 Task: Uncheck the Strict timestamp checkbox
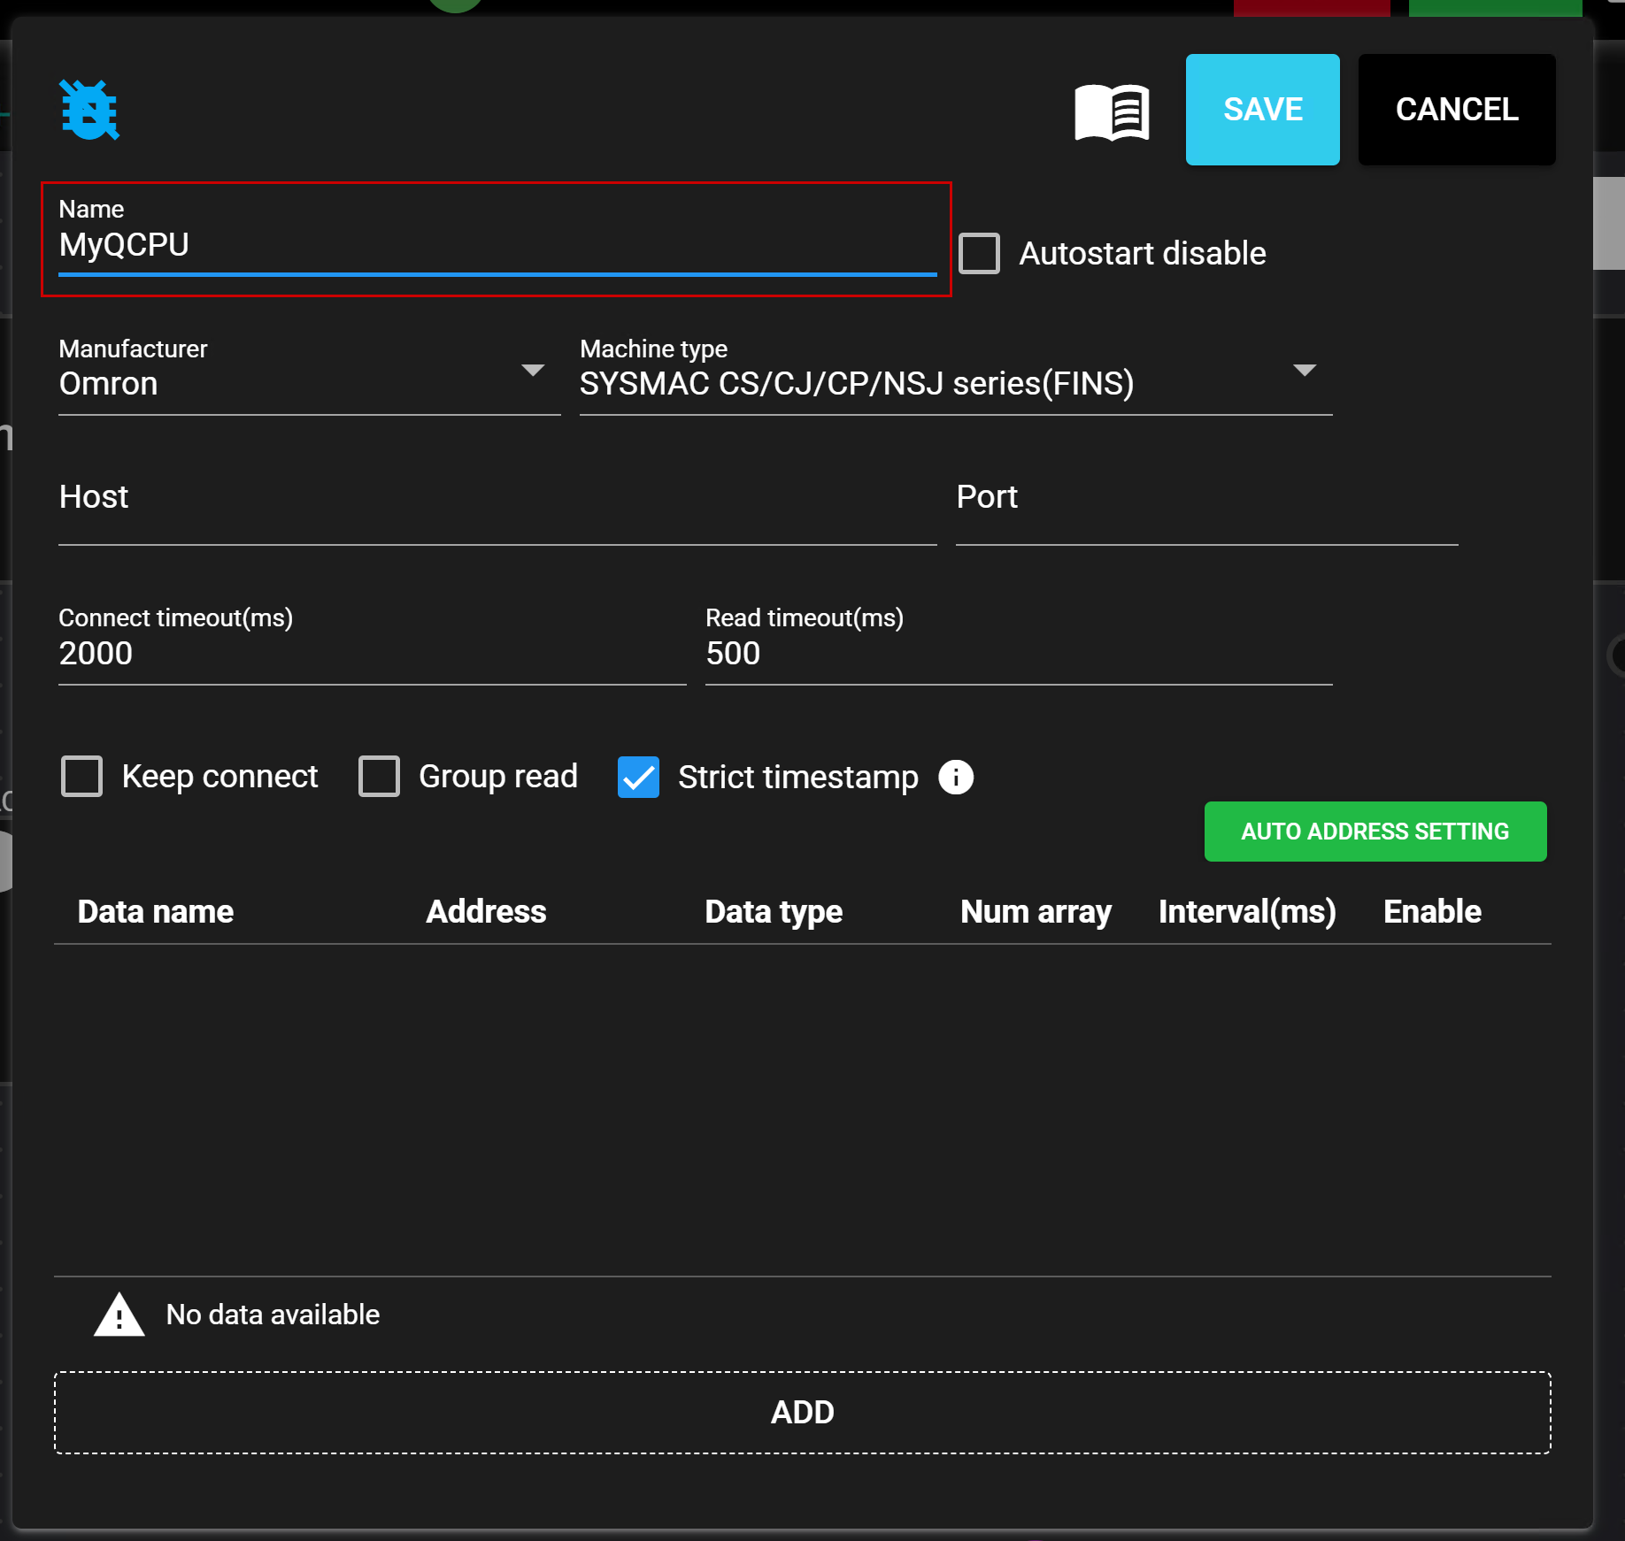tap(638, 778)
